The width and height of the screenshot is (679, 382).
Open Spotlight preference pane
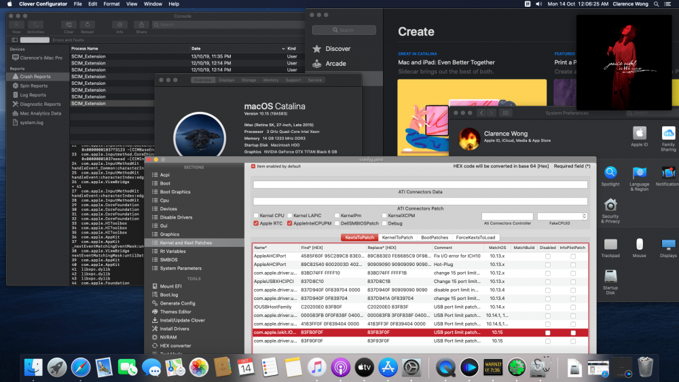point(610,176)
